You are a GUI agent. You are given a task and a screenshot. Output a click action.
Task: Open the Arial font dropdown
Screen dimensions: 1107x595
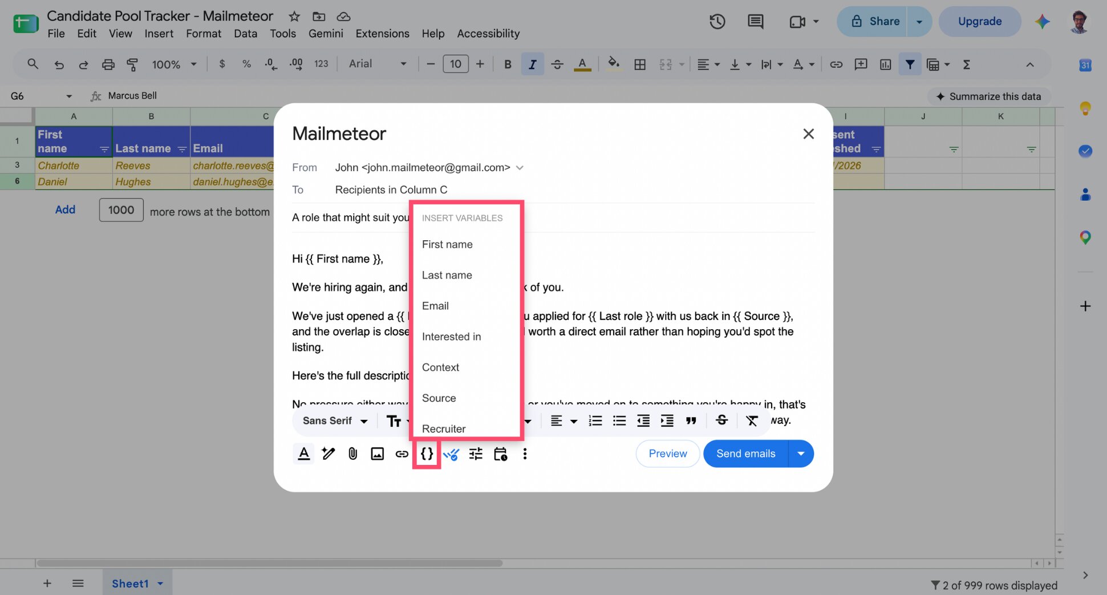point(378,64)
